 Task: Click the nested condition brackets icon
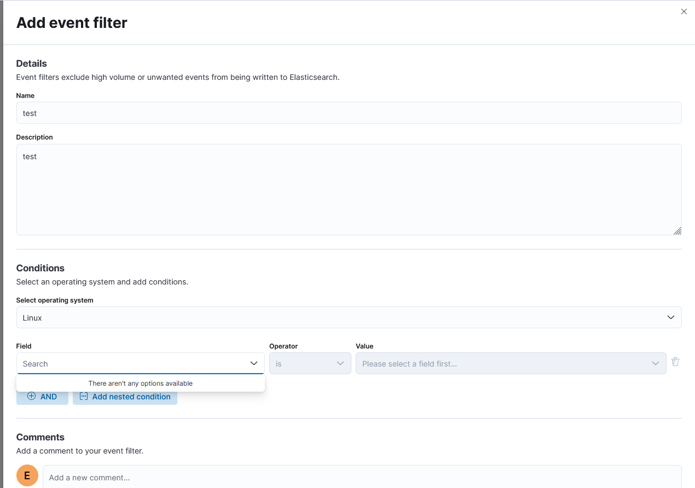84,396
